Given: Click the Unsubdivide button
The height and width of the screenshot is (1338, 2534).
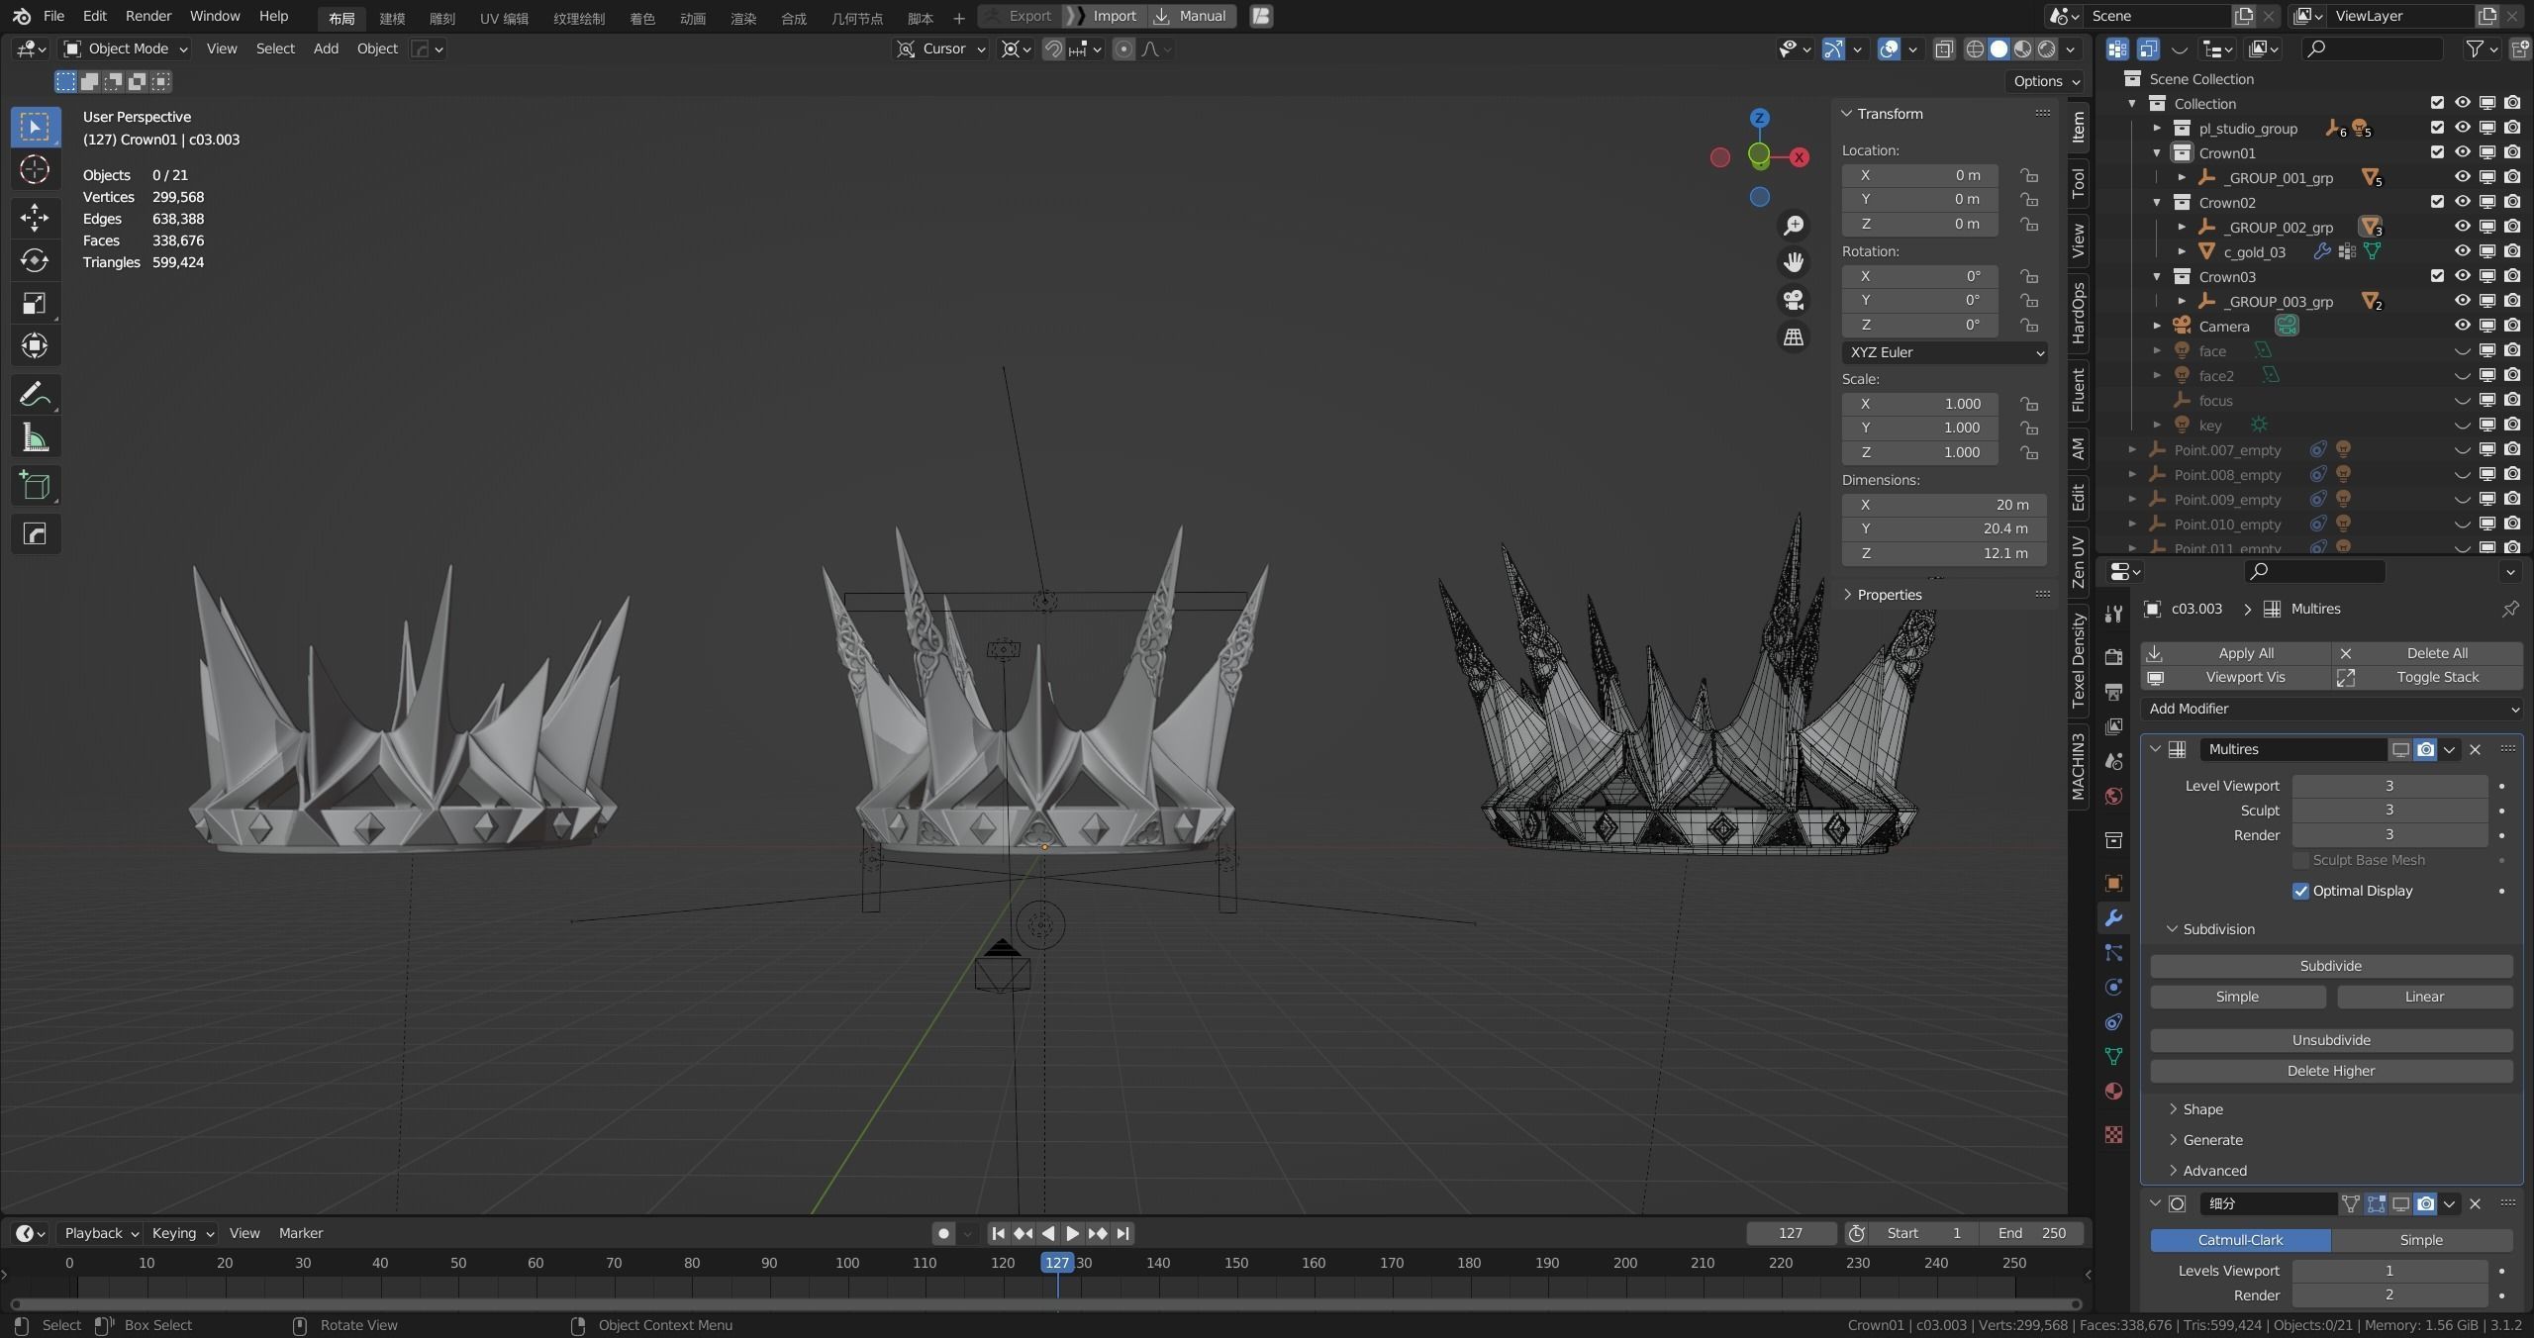Looking at the screenshot, I should 2331,1040.
